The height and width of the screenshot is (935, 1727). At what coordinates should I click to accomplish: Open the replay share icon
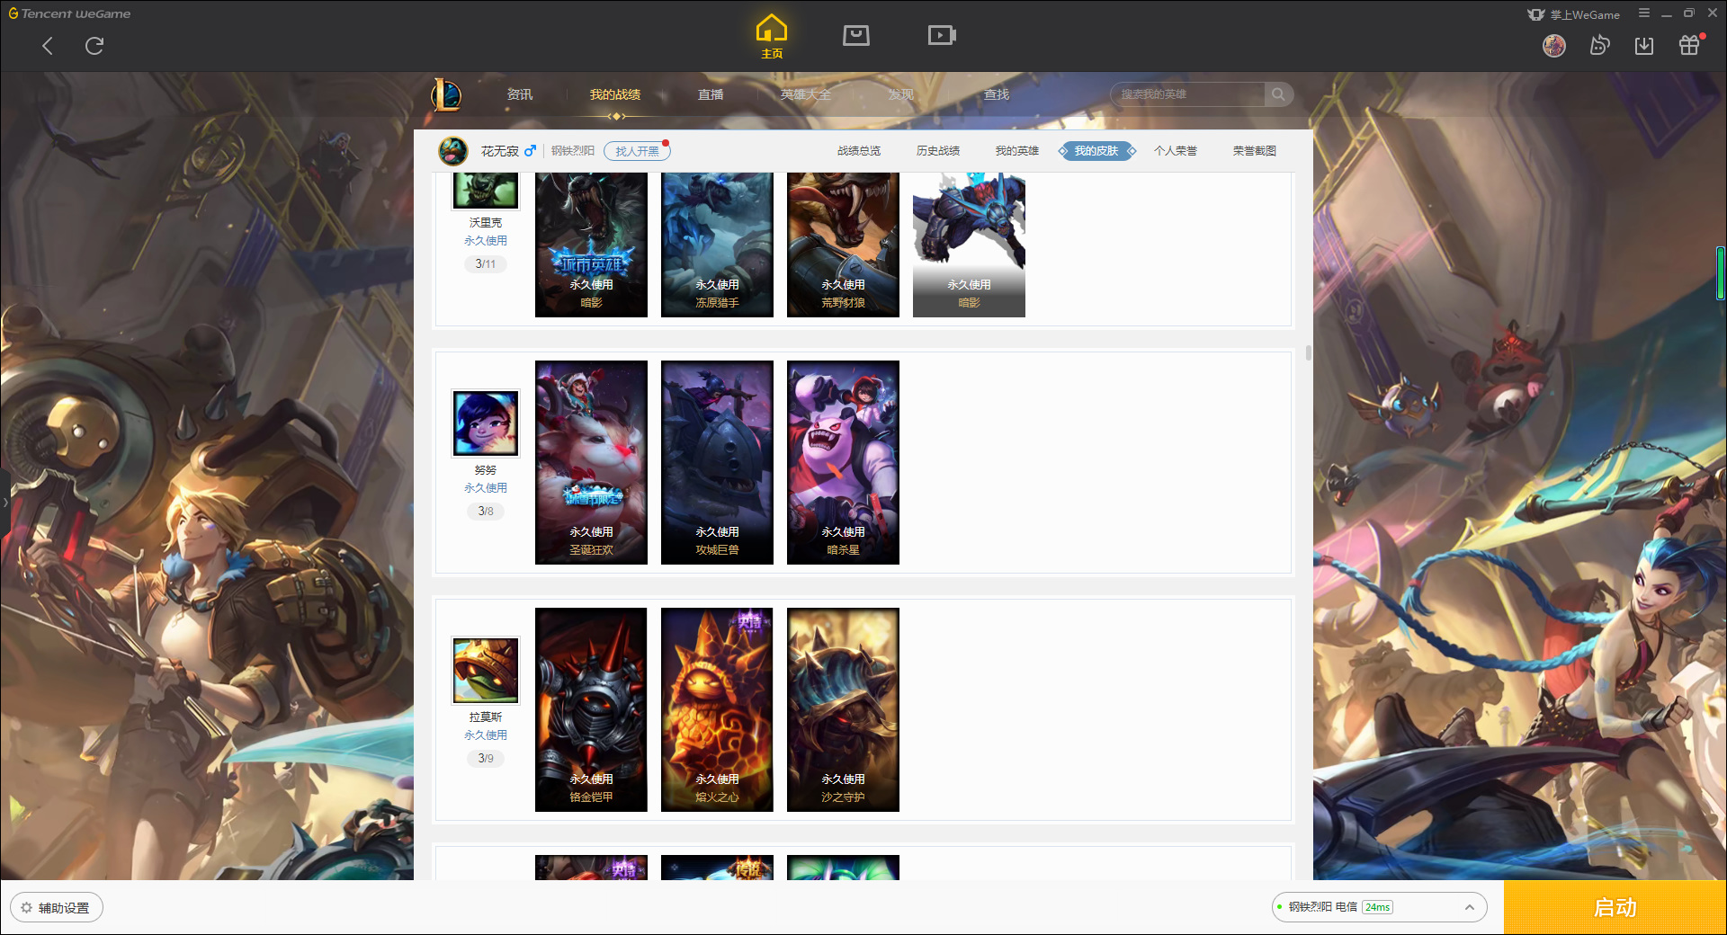tap(1599, 46)
